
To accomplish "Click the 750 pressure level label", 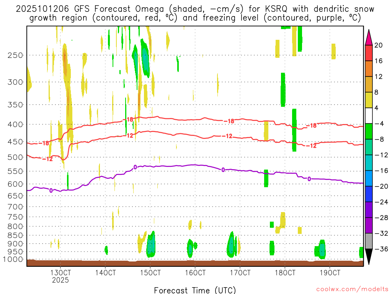I will 15,217.
